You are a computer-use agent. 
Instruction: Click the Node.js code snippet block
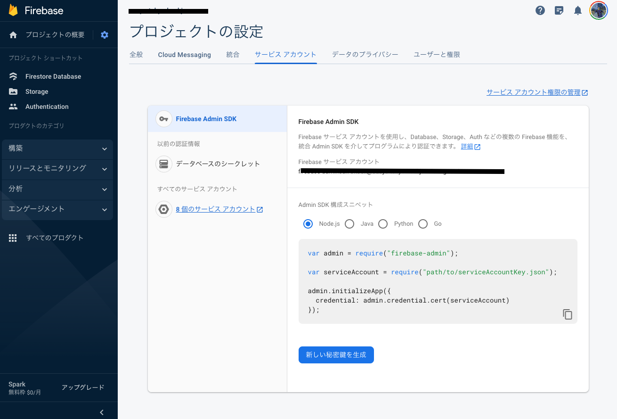click(x=438, y=281)
